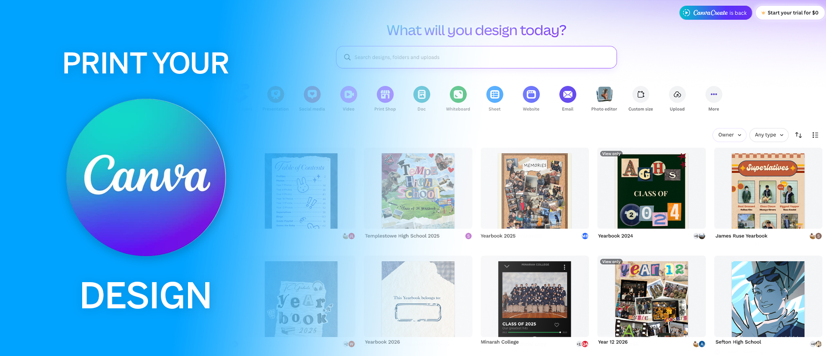This screenshot has width=826, height=356.
Task: Show More design options
Action: coord(714,94)
